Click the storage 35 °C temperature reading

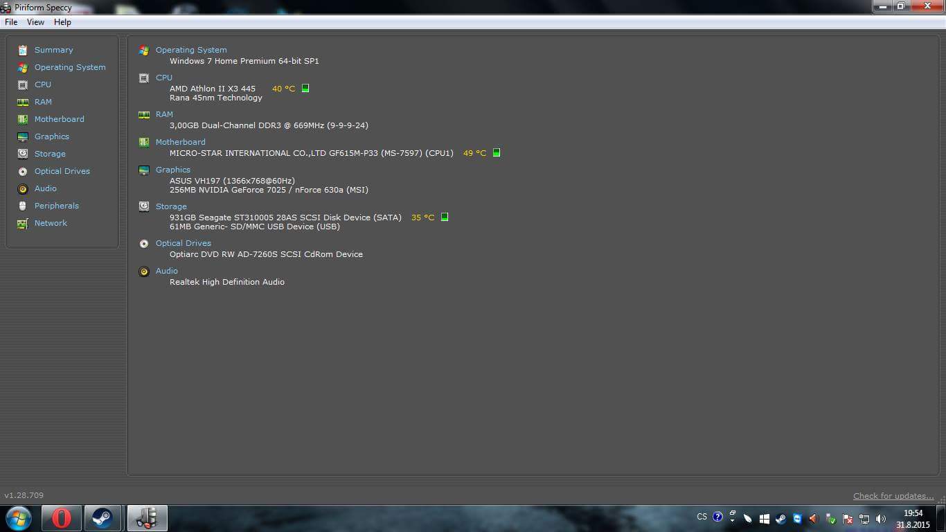[422, 218]
